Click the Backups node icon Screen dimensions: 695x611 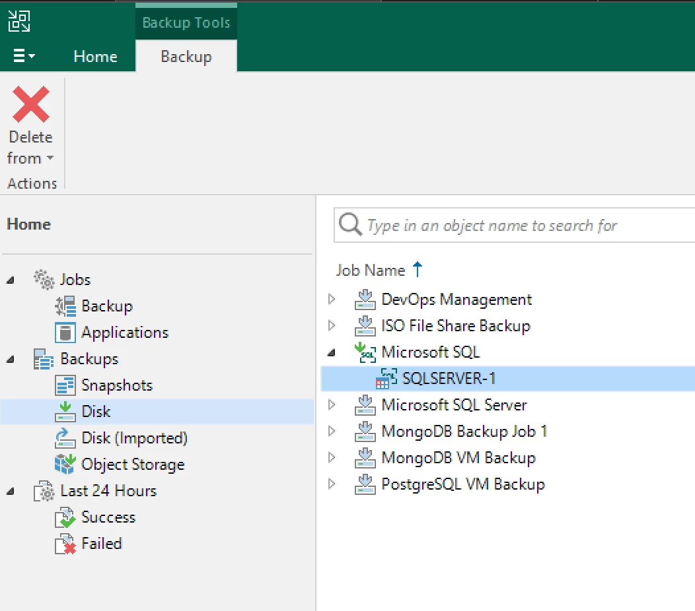point(44,359)
